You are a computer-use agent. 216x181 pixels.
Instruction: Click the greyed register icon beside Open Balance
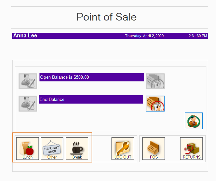[155, 81]
